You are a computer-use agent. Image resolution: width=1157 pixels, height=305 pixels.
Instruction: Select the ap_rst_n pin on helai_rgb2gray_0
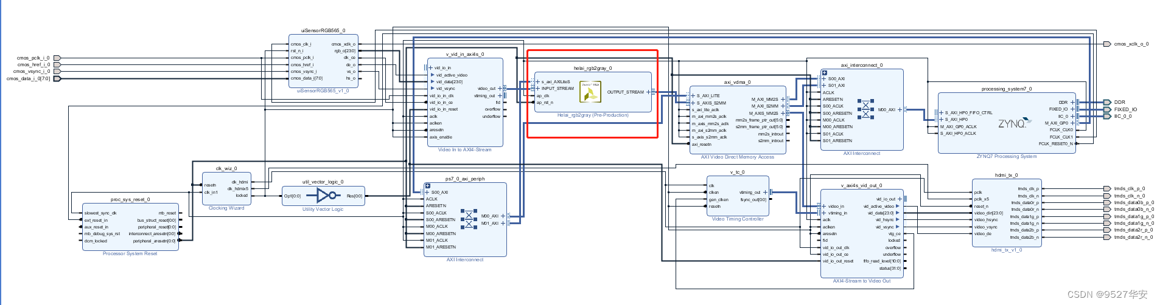click(545, 103)
